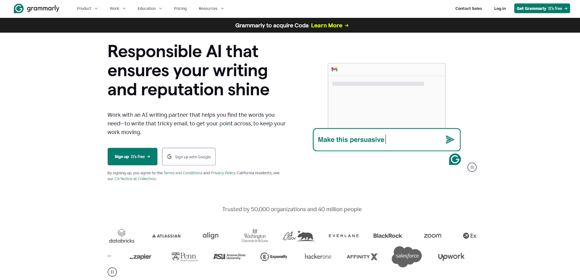
Task: Click the Upwork logo
Action: click(451, 256)
